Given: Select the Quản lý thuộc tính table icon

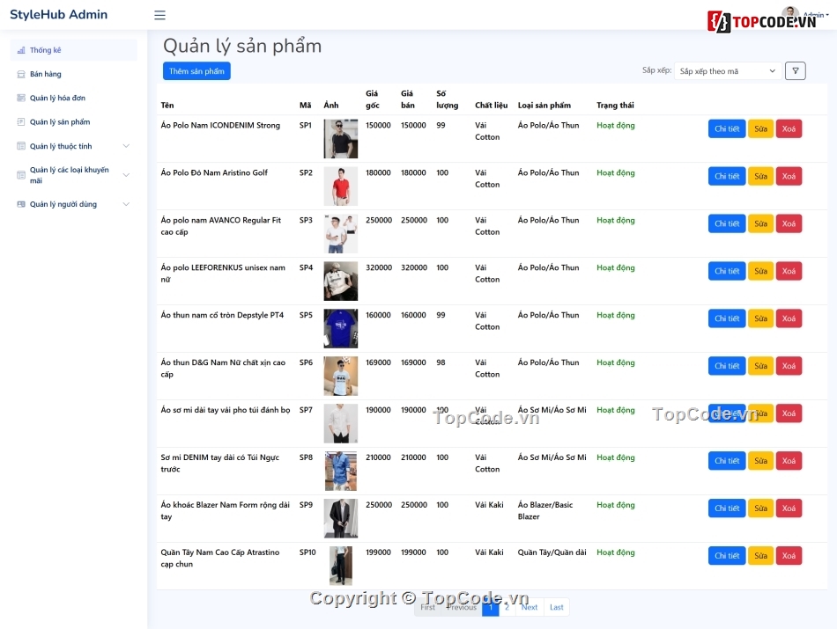Looking at the screenshot, I should click(21, 145).
